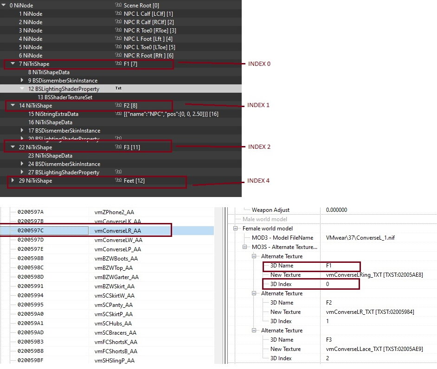437x369 pixels.
Task: Select the vmSCSkirtW_AA record
Action: (107, 295)
